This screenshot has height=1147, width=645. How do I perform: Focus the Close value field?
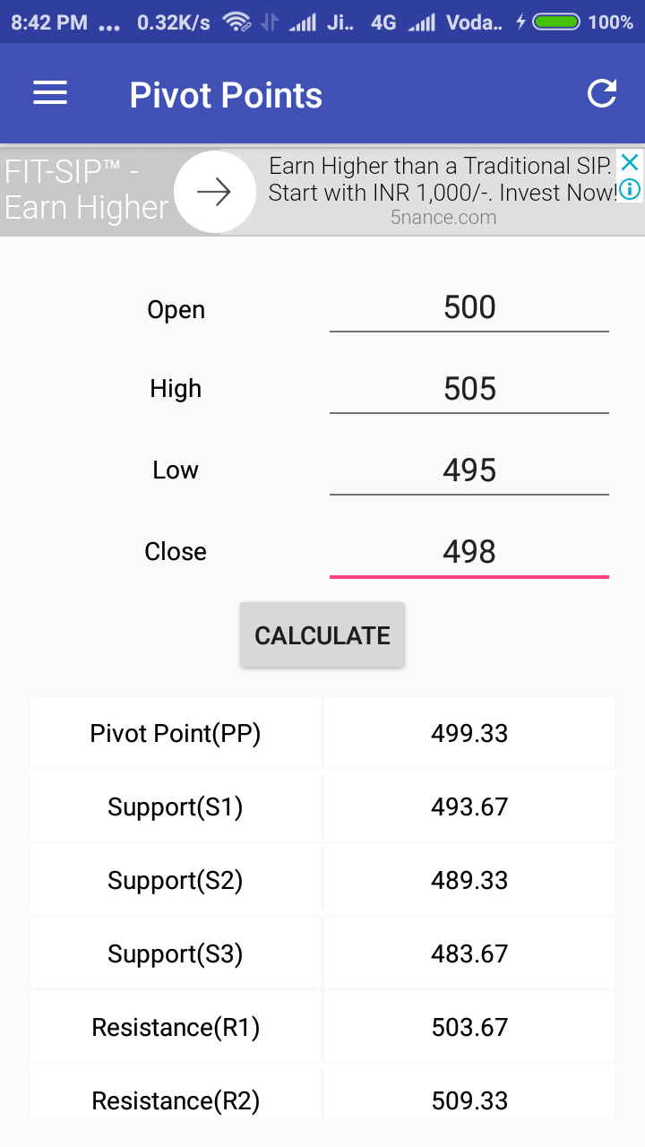coord(469,553)
